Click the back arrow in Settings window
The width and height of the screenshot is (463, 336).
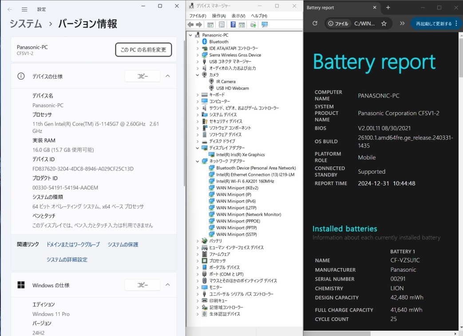pos(10,9)
